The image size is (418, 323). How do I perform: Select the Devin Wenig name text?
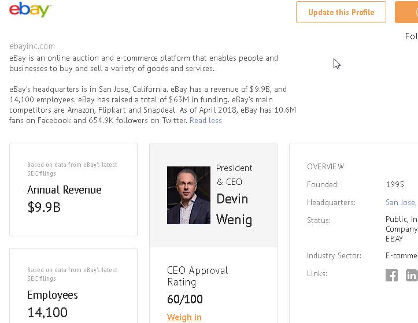234,209
